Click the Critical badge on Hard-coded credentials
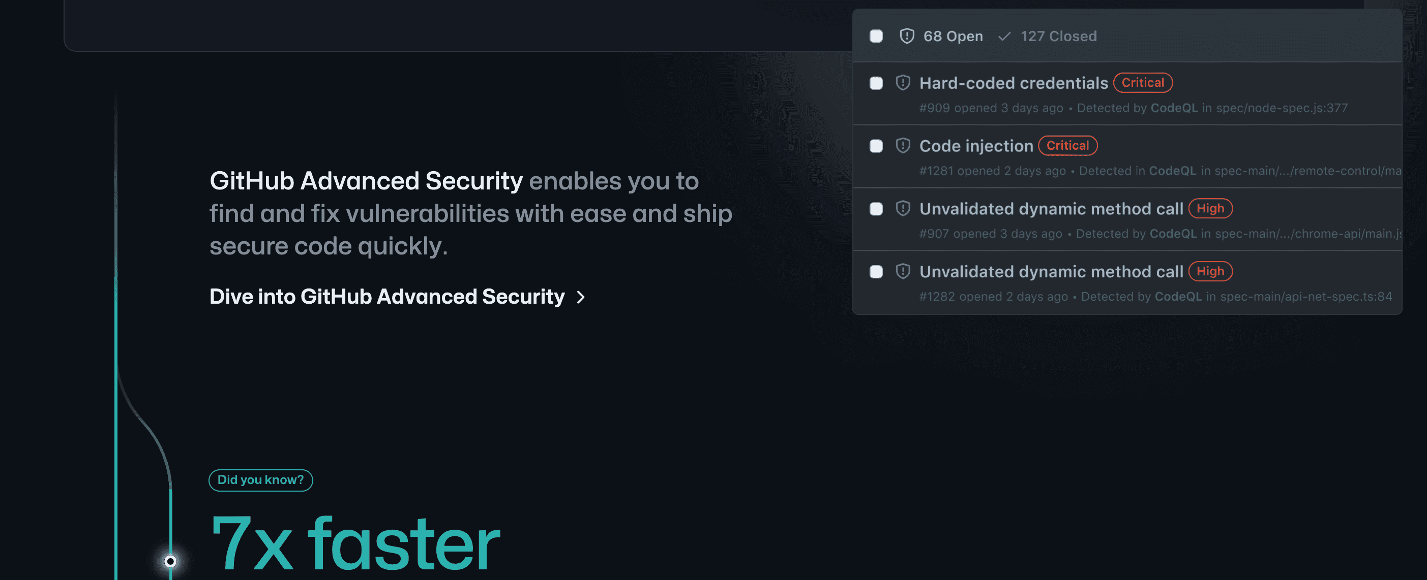Screen dimensions: 1427x580 tap(1143, 82)
